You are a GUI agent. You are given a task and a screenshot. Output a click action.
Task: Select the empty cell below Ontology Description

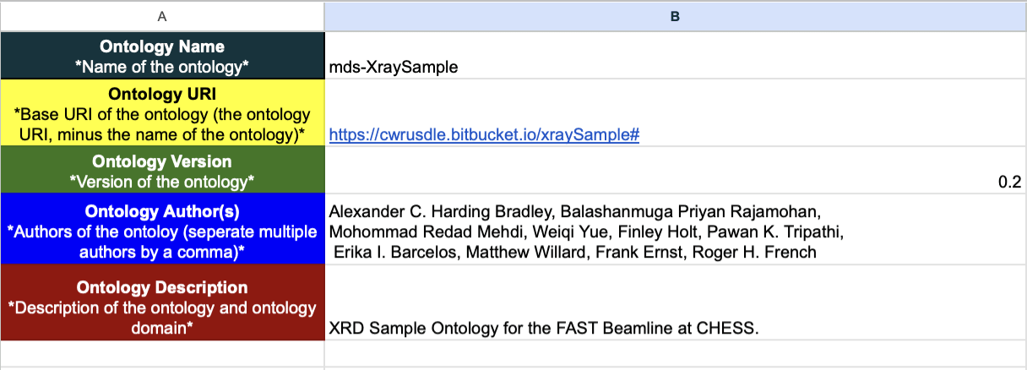pos(162,354)
